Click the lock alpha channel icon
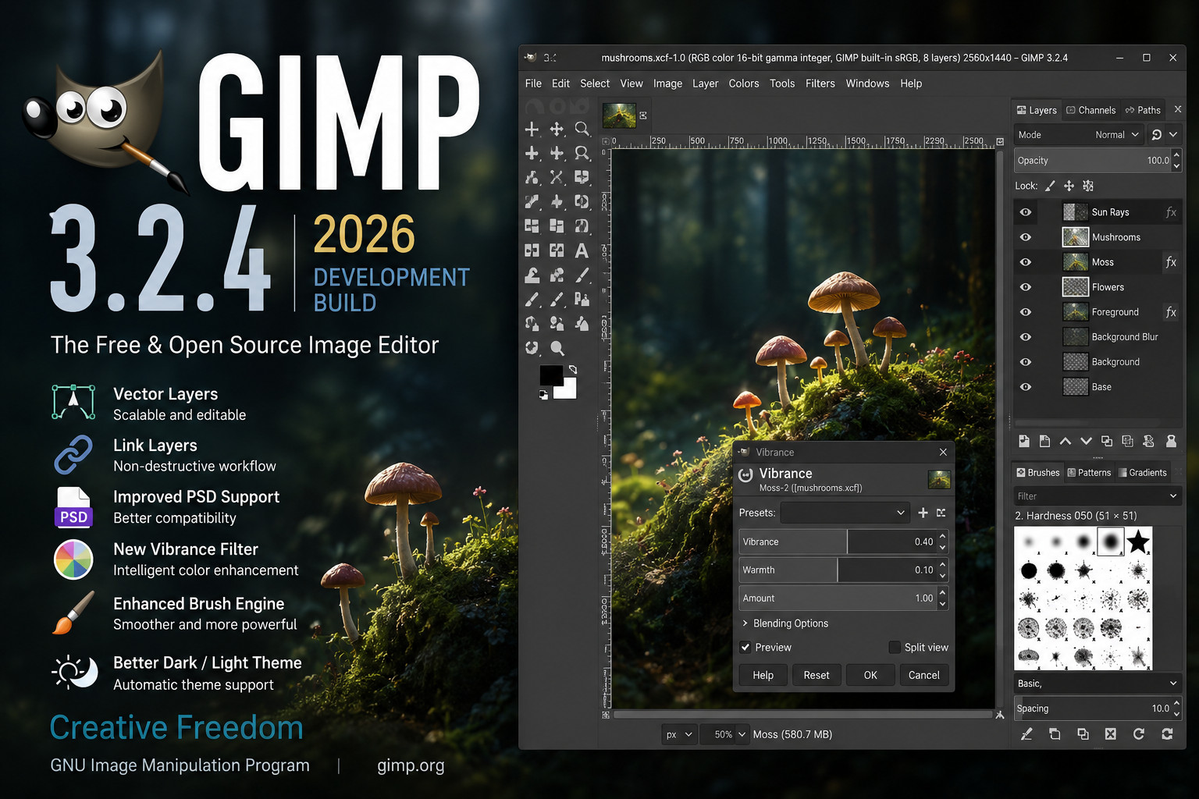1199x799 pixels. coord(1088,186)
